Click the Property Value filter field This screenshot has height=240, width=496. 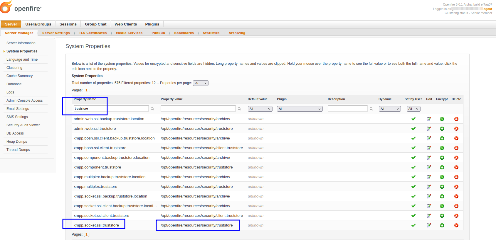pos(198,109)
